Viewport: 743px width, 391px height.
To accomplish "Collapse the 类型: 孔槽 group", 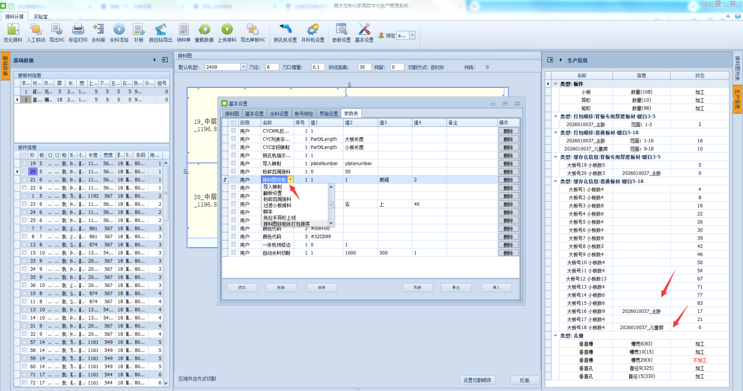I will tap(555, 336).
